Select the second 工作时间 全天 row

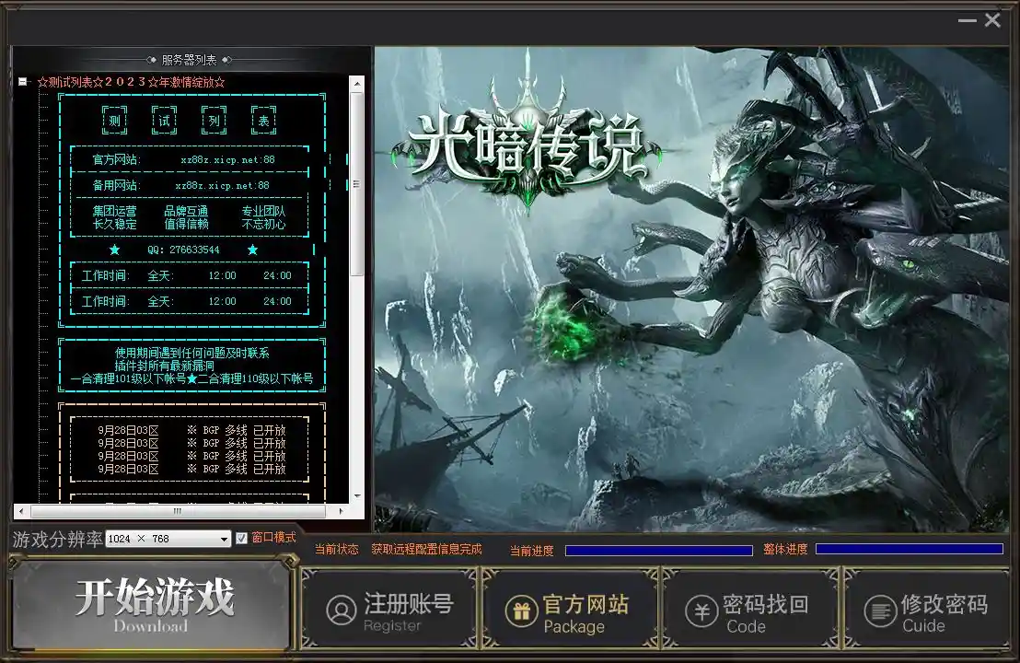(190, 302)
